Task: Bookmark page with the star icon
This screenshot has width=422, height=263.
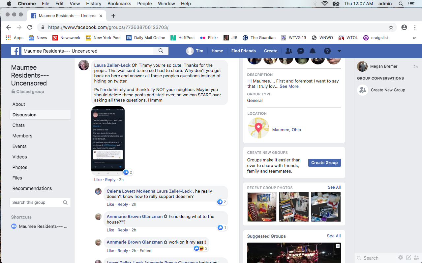Action: pyautogui.click(x=391, y=27)
